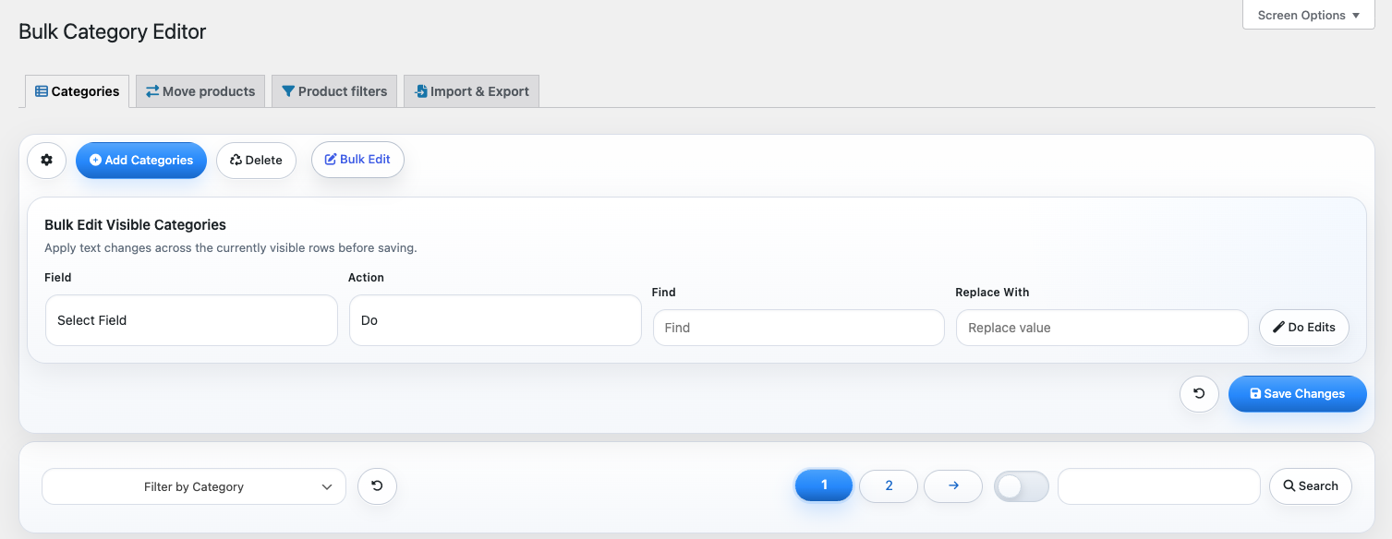Click the Delete button
The image size is (1392, 539).
point(256,160)
